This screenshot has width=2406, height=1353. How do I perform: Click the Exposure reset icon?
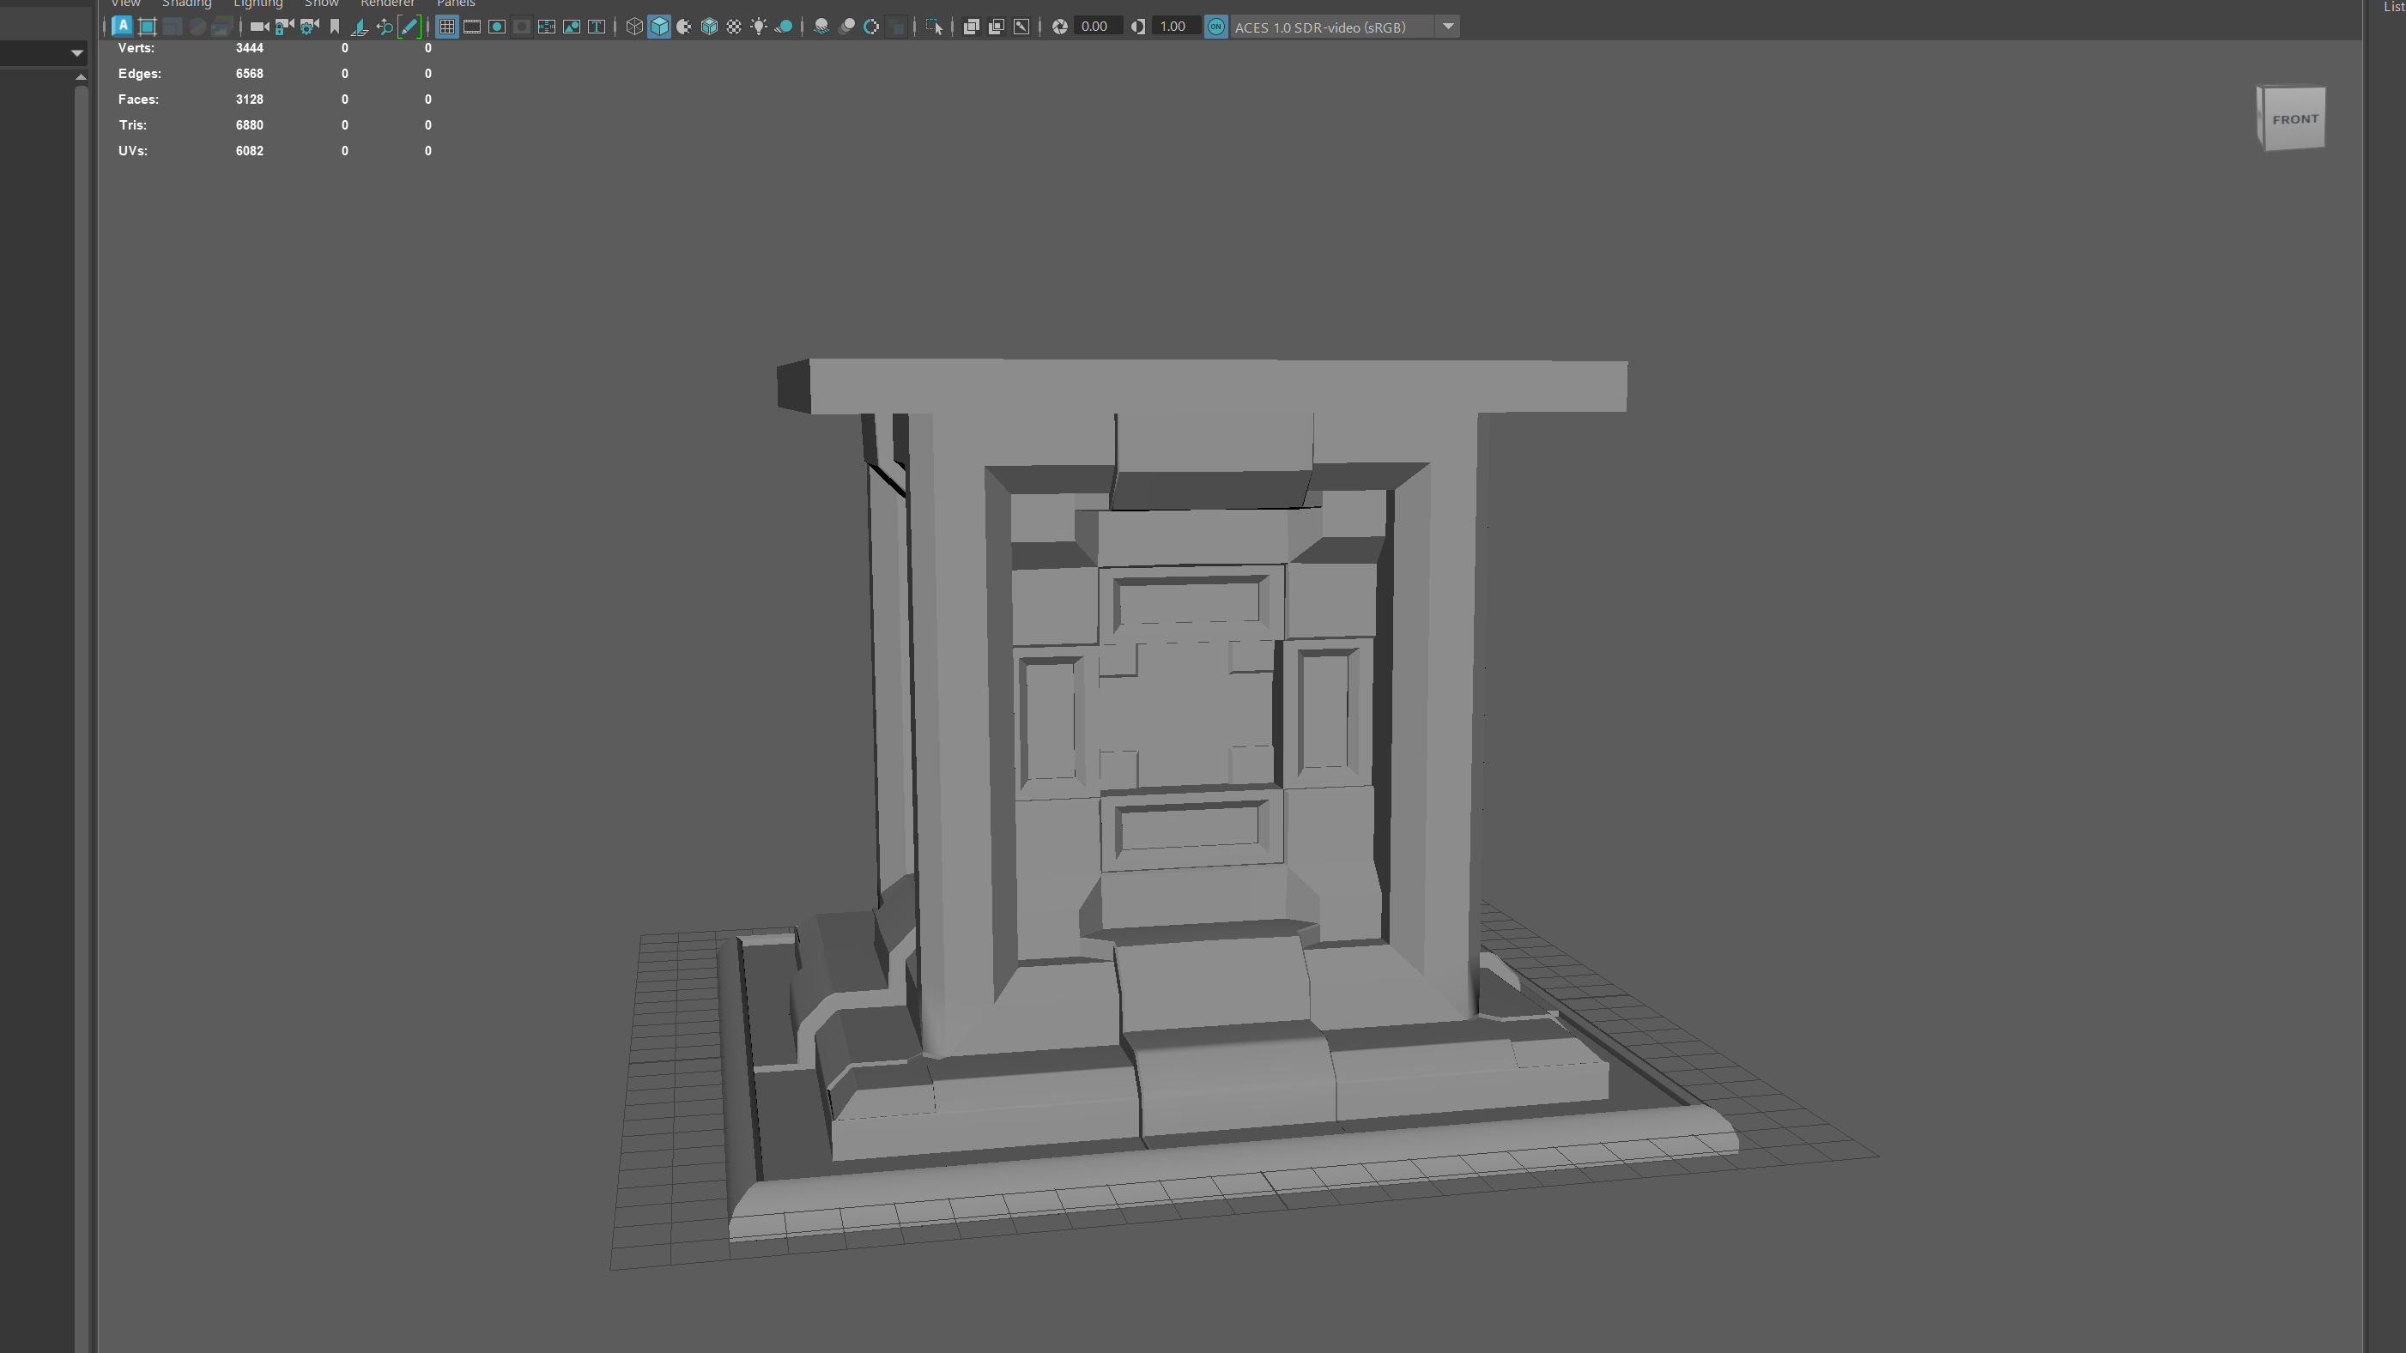pyautogui.click(x=1059, y=27)
